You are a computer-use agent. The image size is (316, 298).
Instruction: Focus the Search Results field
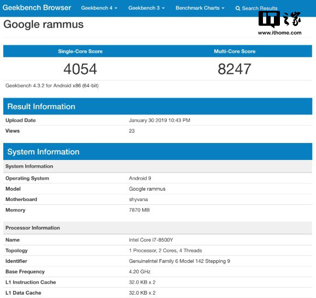click(260, 8)
